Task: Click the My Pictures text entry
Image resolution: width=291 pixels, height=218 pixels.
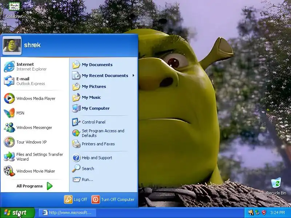Action: click(x=94, y=86)
